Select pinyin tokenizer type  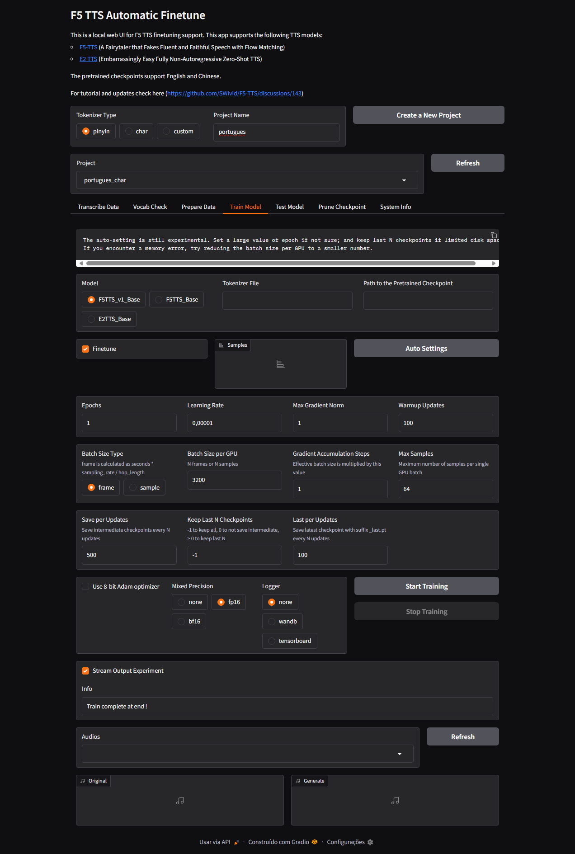click(x=96, y=131)
